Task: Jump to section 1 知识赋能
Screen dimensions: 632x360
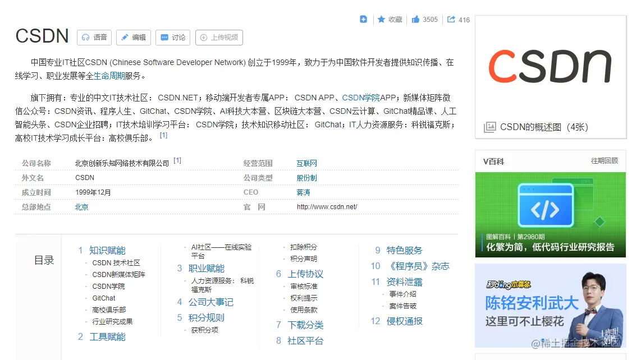Action: pos(107,251)
